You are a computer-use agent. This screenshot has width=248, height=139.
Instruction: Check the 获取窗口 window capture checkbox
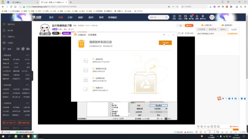click(x=110, y=112)
